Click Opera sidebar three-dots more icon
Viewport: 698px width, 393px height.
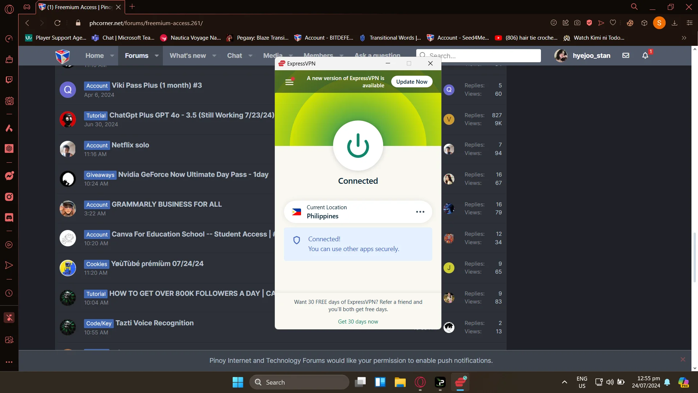(9, 362)
